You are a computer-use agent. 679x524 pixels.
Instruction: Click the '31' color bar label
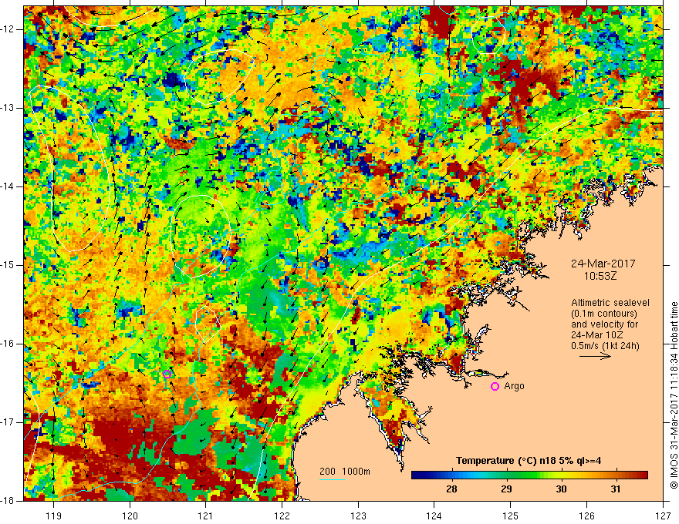point(616,489)
